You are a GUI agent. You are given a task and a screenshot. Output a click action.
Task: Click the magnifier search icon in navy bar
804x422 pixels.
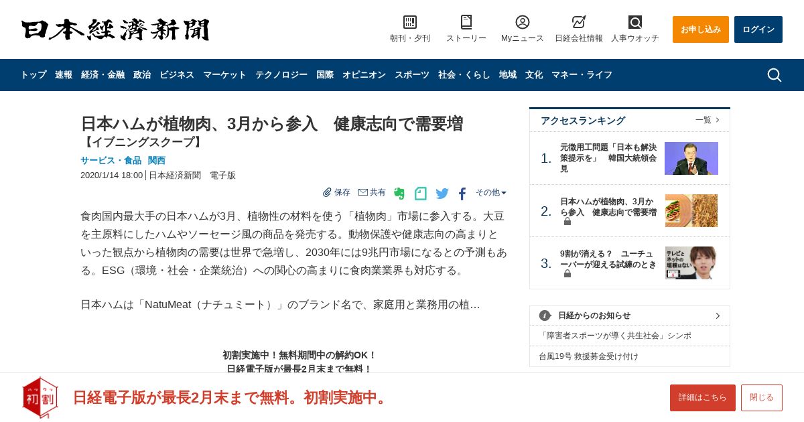pyautogui.click(x=775, y=75)
